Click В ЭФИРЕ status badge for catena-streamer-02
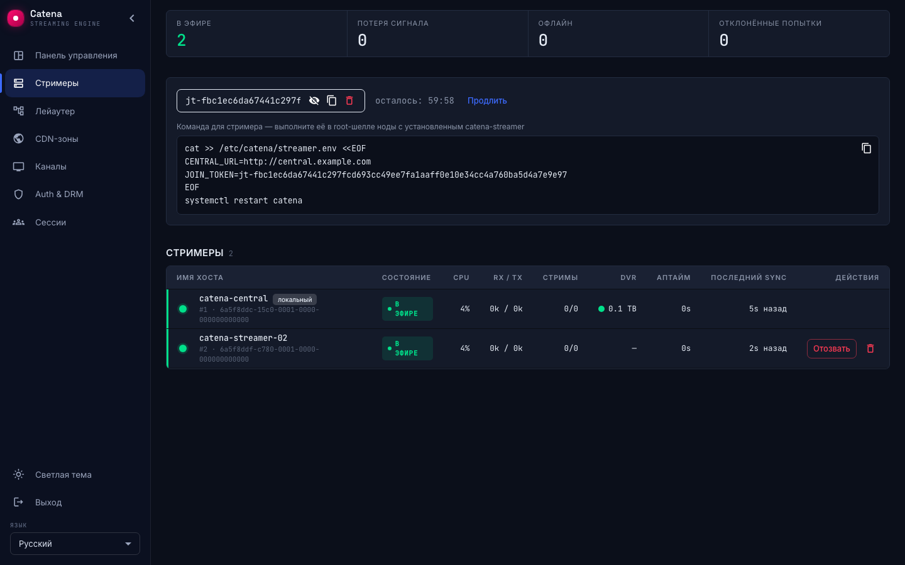The image size is (905, 565). [x=407, y=348]
